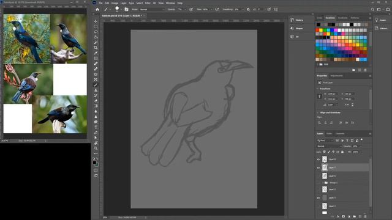The image size is (392, 220).
Task: Select the Zoom tool in the toolbar
Action: click(x=96, y=148)
